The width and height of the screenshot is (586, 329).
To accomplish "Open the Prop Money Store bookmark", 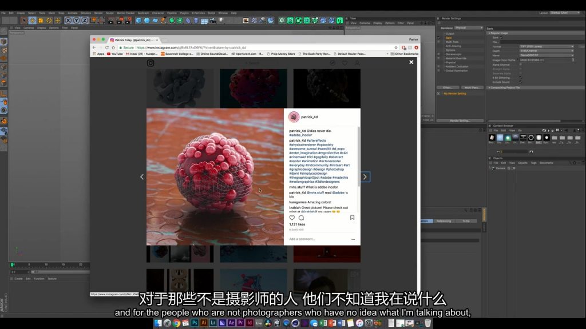I will [281, 54].
